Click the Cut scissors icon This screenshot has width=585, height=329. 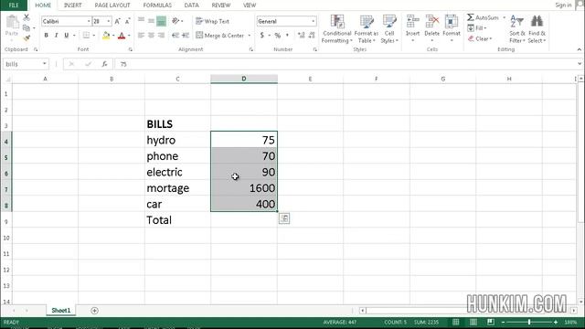click(x=27, y=17)
